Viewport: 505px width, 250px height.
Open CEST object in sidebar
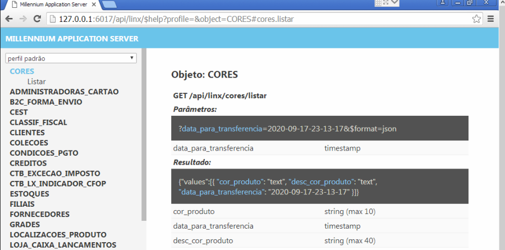(19, 112)
